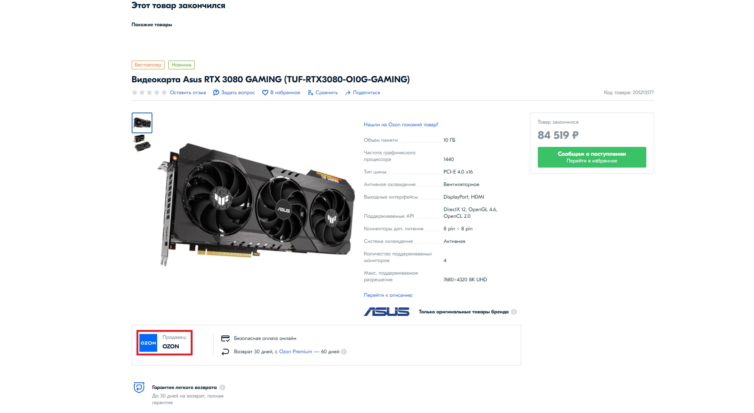
Task: Select first graphics card thumbnail
Action: 142,123
